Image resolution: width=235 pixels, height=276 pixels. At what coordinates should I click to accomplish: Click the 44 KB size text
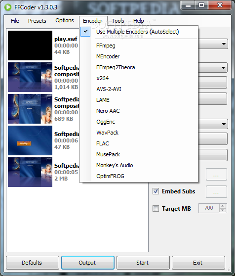point(62,52)
